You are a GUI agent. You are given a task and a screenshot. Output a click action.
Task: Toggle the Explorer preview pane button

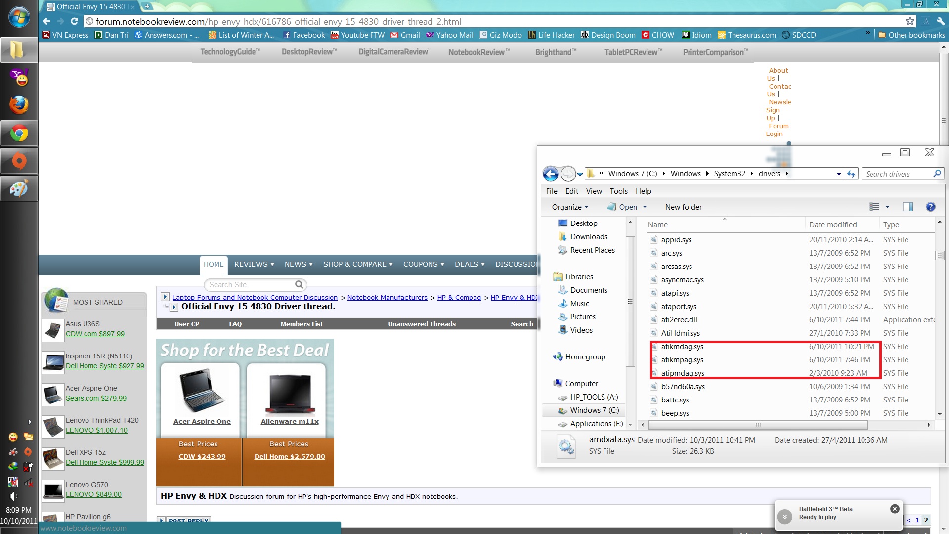(x=908, y=207)
